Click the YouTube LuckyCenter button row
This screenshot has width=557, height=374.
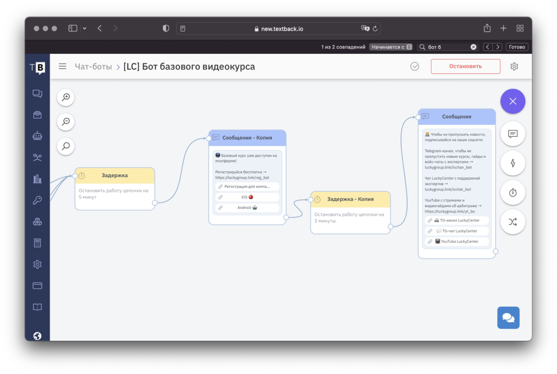click(457, 241)
